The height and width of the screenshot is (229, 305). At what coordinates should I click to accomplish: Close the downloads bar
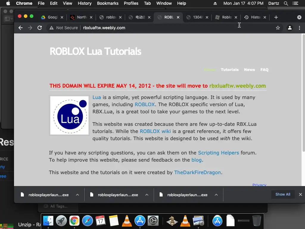pyautogui.click(x=301, y=194)
